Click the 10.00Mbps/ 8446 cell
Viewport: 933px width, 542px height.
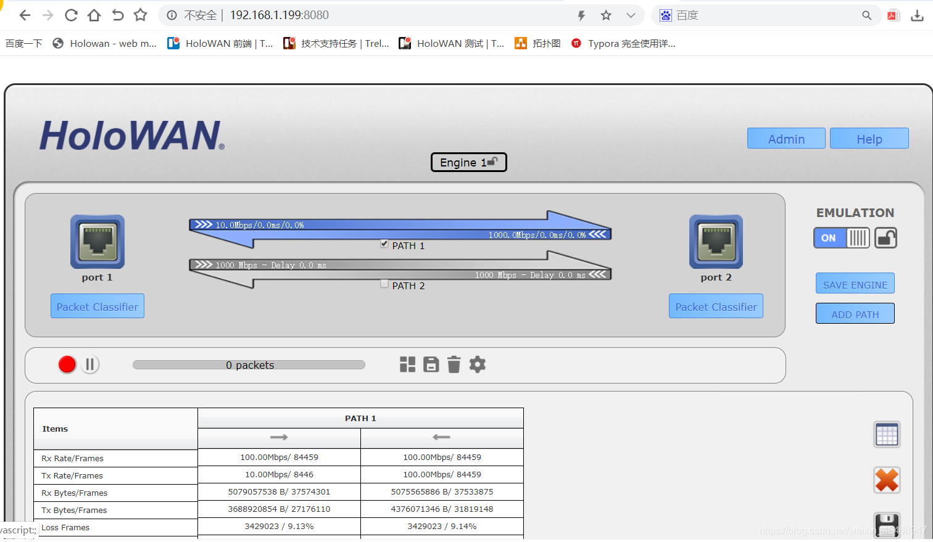(279, 474)
